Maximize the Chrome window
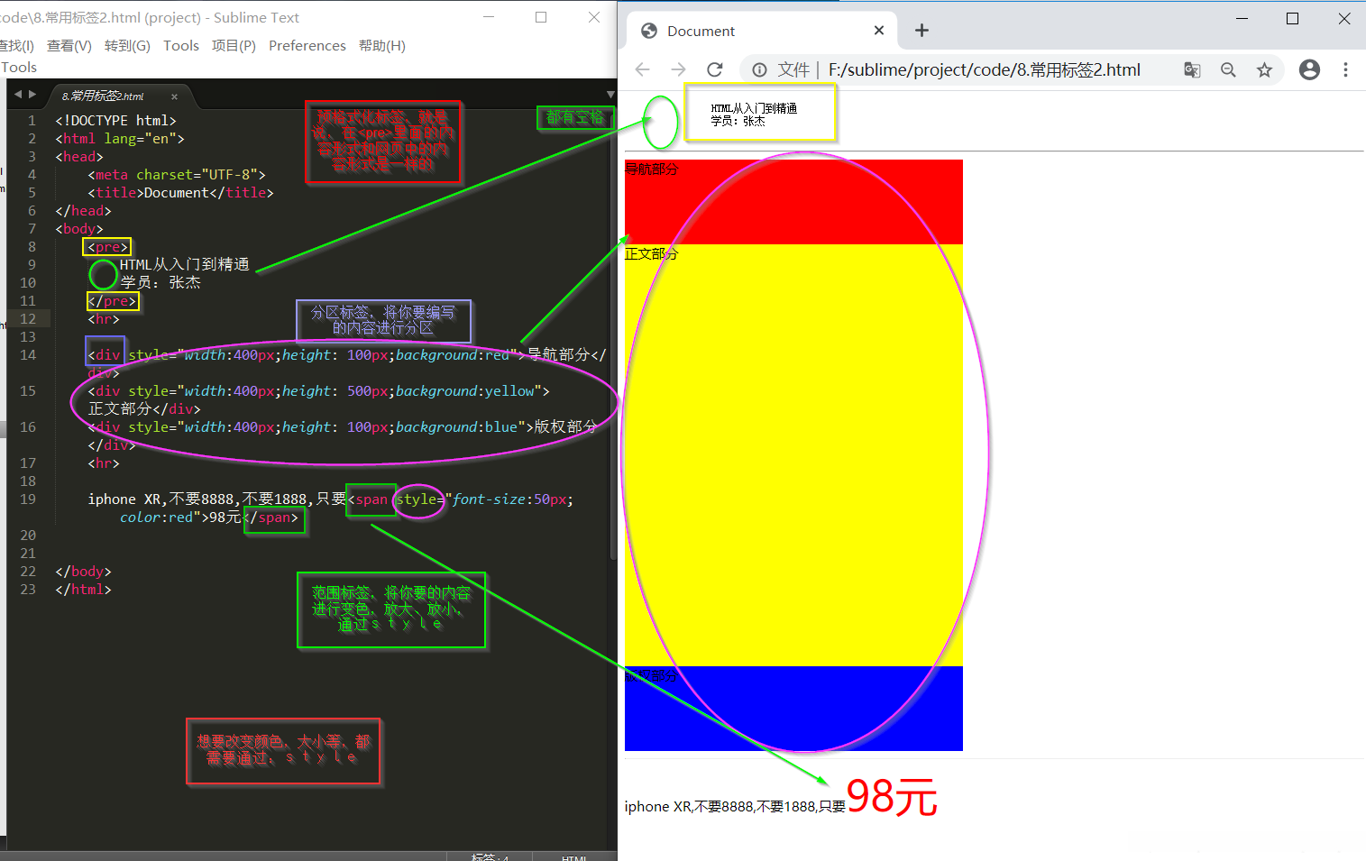This screenshot has height=861, width=1366. 1292,18
